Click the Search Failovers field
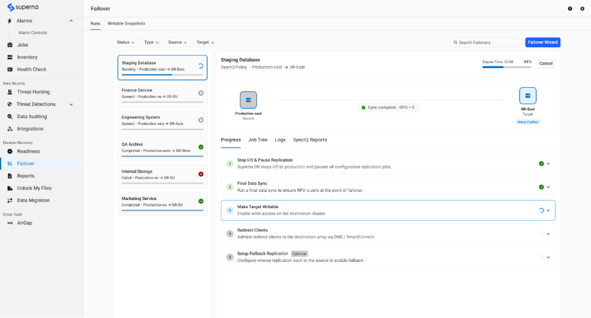The image size is (591, 318). pos(484,42)
